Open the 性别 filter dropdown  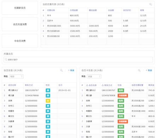point(16,76)
